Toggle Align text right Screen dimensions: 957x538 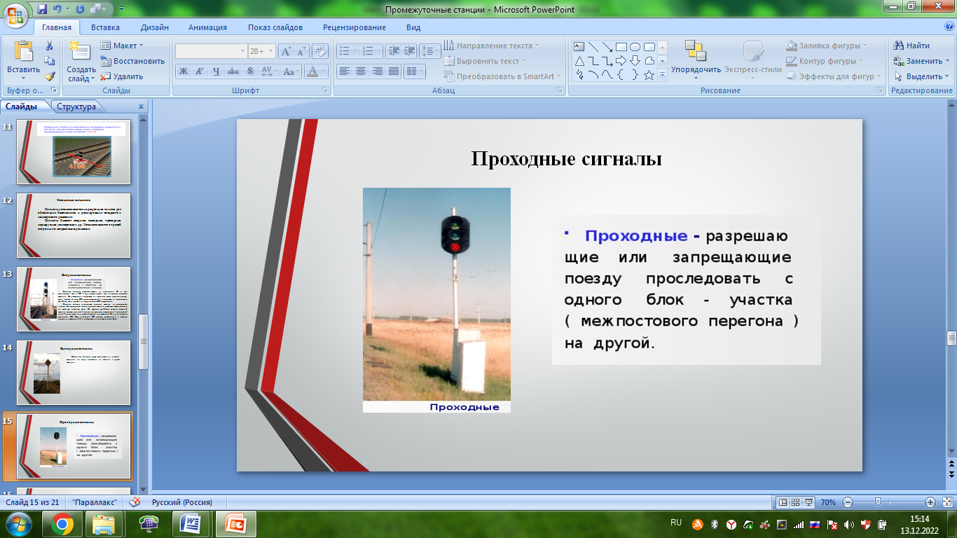coord(378,71)
